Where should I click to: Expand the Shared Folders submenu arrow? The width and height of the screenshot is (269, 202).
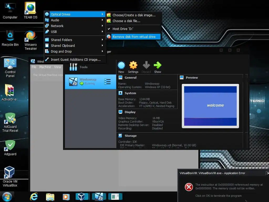102,40
